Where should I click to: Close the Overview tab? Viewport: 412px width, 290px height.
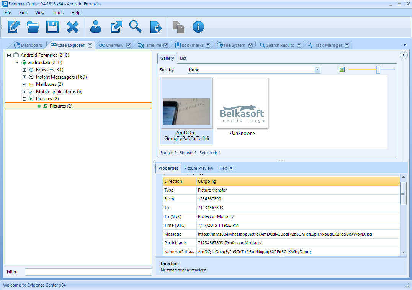click(129, 45)
